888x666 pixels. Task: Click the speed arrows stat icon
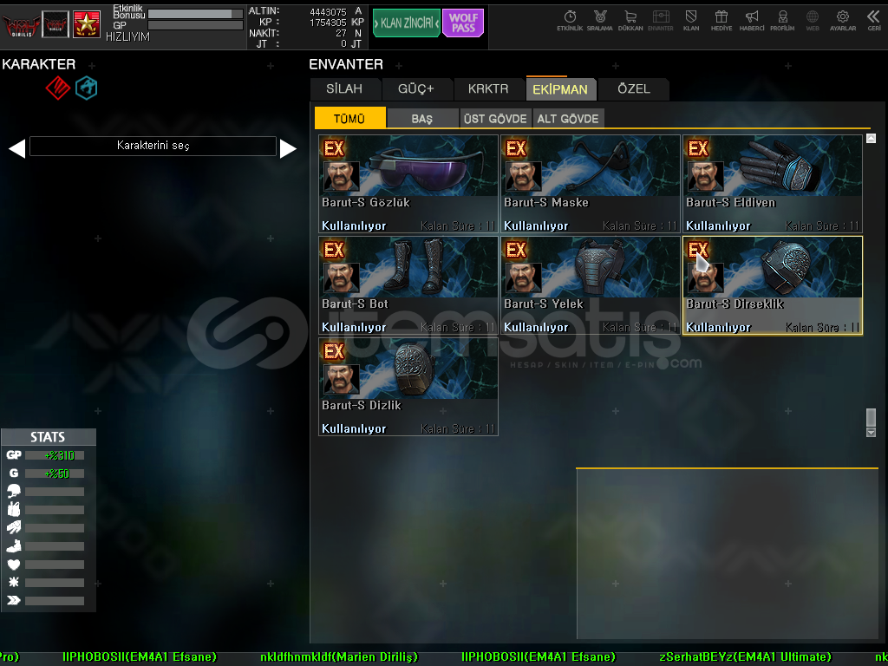(x=14, y=600)
